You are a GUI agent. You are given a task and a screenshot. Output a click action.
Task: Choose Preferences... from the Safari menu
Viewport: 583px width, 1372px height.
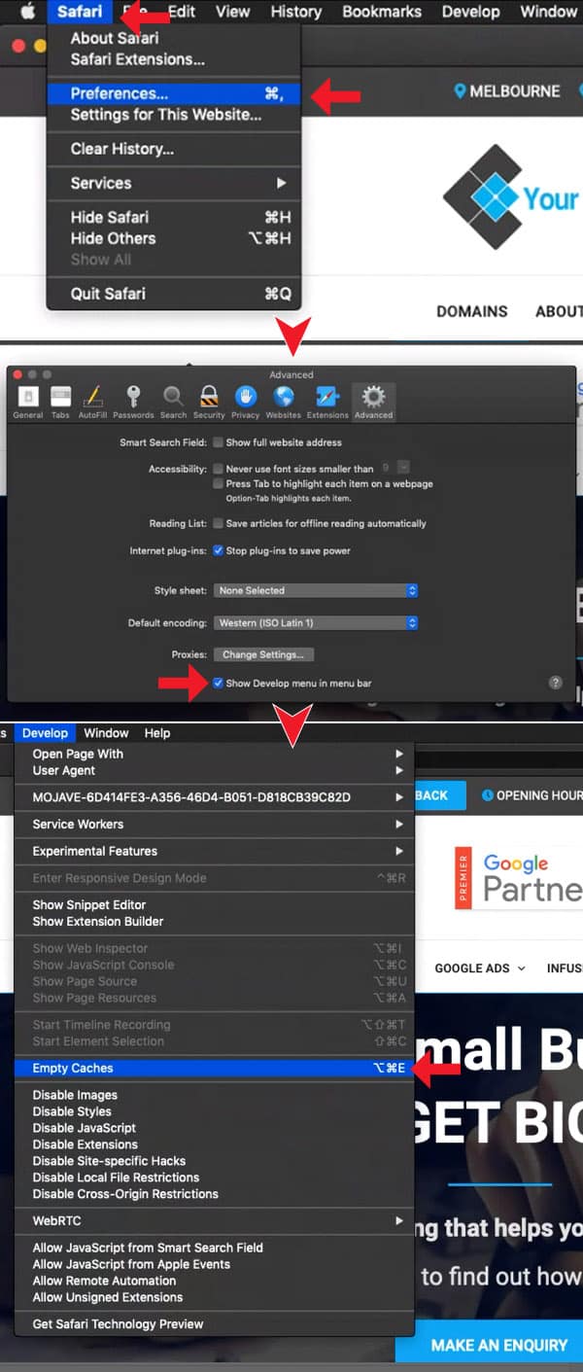119,94
